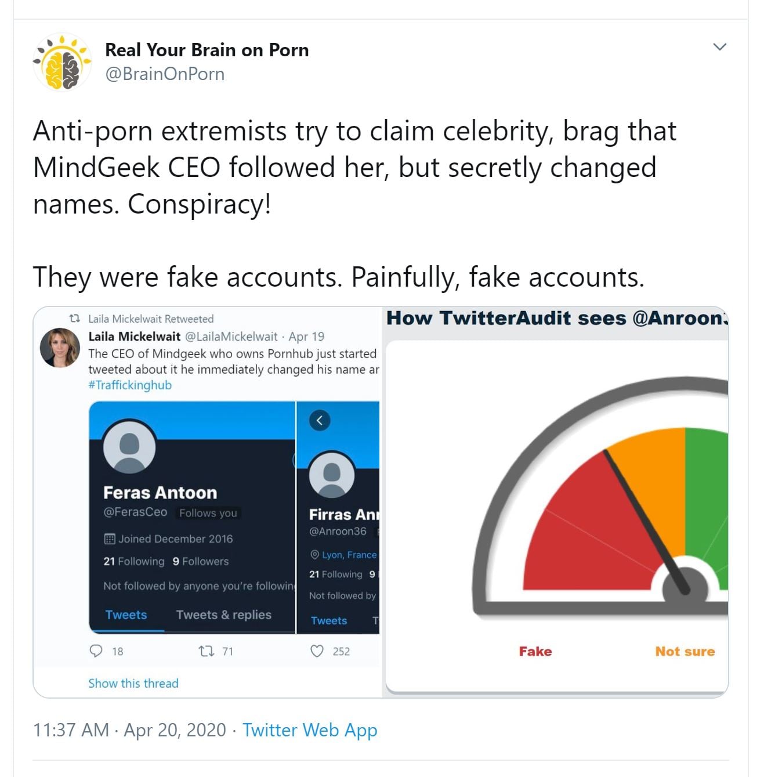The width and height of the screenshot is (764, 777).
Task: Click Laila Mickelwait's profile photo
Action: (60, 348)
